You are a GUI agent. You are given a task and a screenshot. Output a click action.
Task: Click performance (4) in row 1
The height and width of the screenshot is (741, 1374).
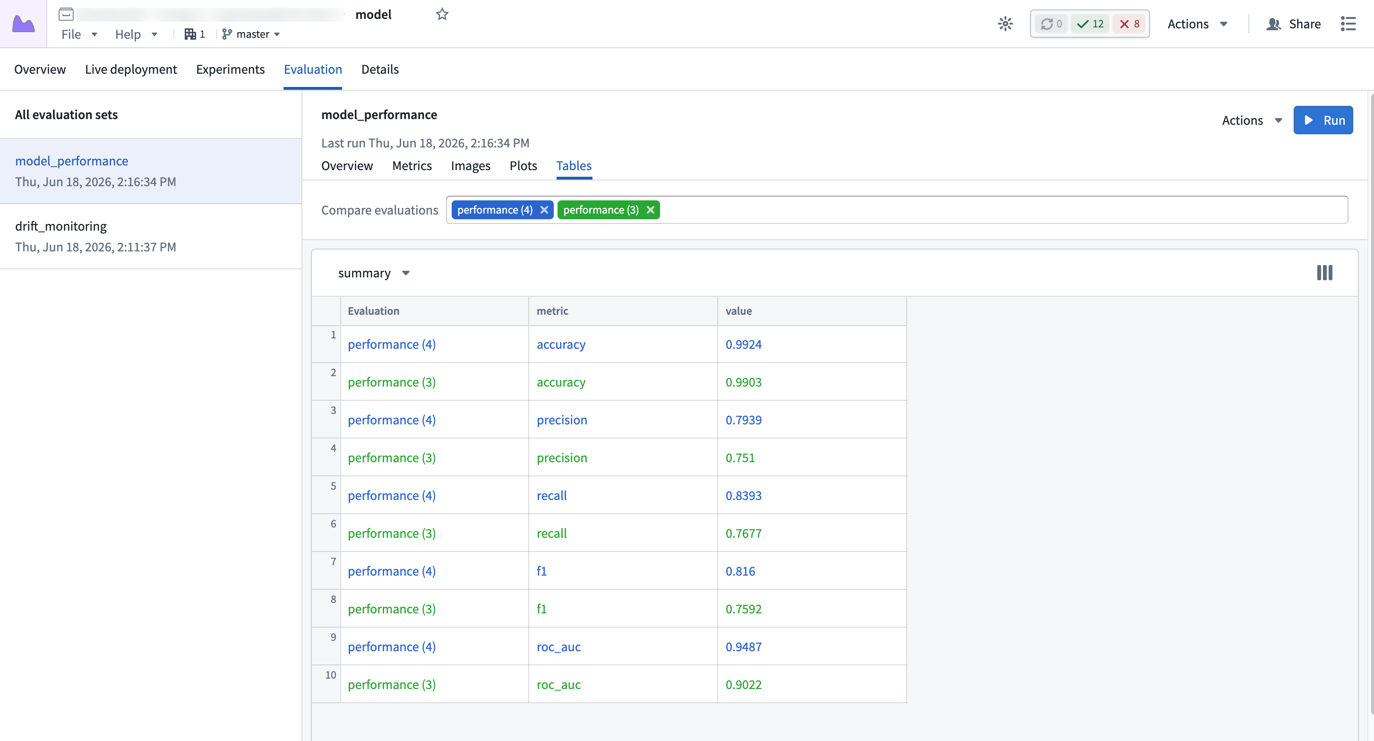coord(392,344)
